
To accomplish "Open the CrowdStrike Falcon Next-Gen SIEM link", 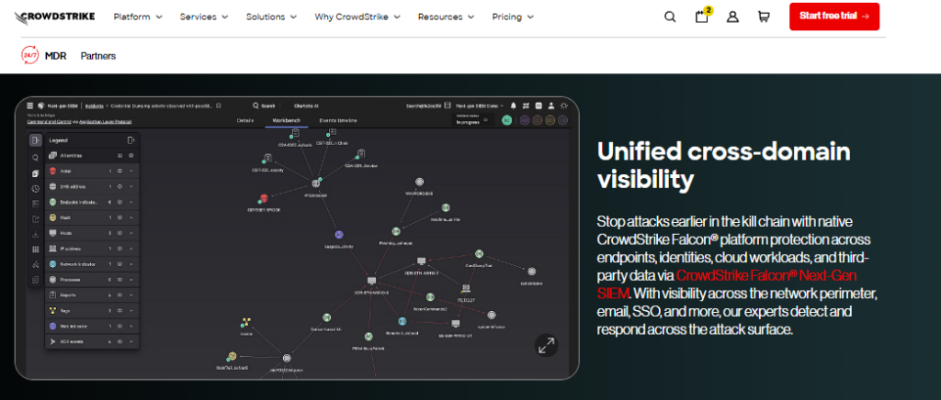I will point(727,284).
